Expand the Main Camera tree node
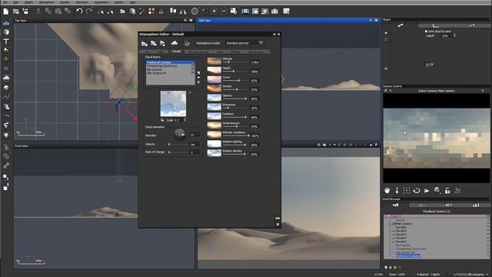 point(390,224)
